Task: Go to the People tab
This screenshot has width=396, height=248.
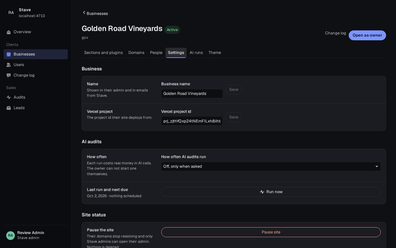Action: click(x=156, y=53)
